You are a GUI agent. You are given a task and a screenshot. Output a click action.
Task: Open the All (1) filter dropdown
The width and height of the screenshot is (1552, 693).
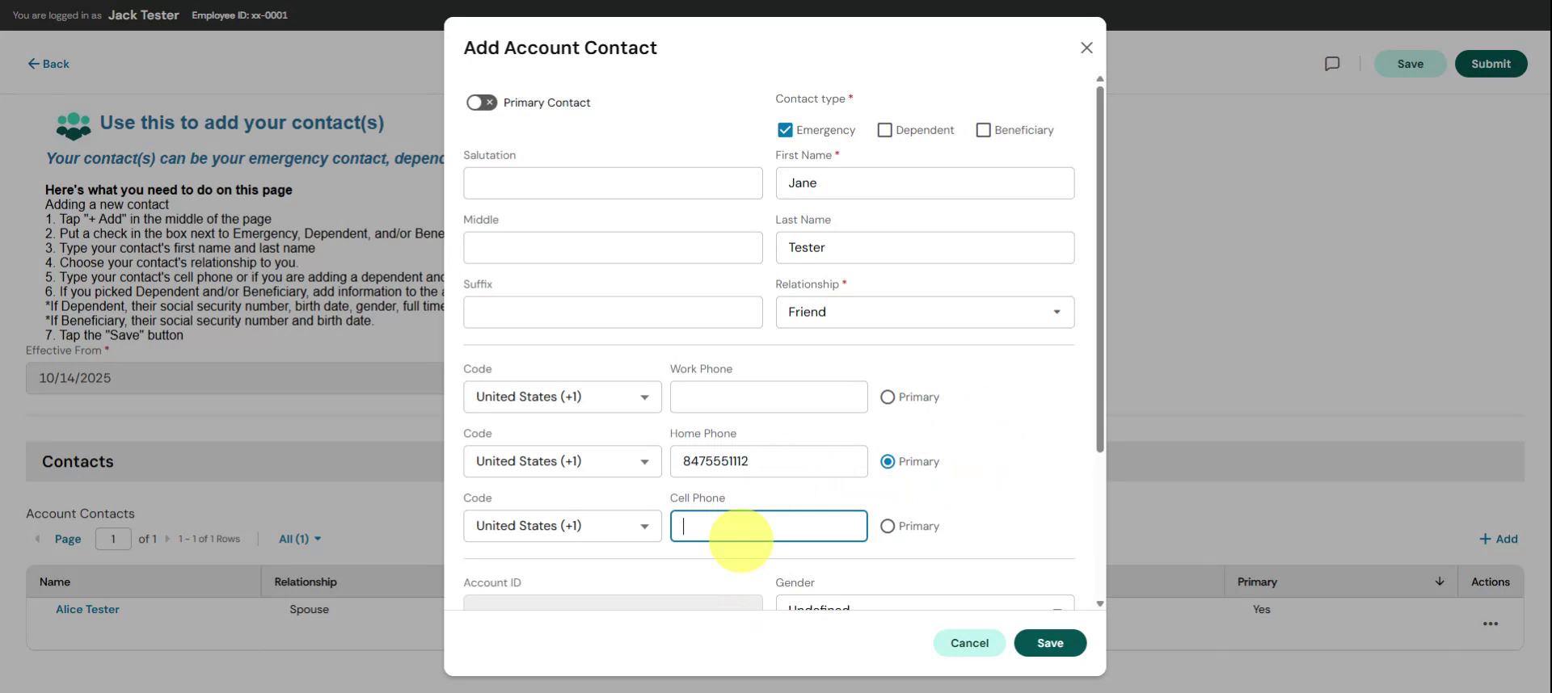click(x=300, y=539)
